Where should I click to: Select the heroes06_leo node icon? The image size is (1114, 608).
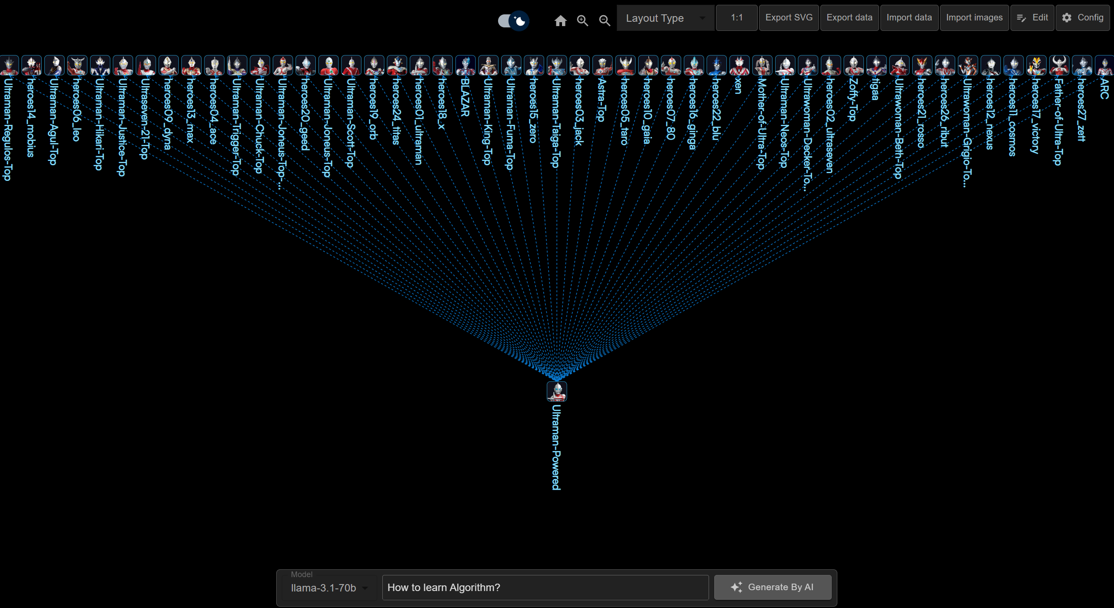coord(77,65)
